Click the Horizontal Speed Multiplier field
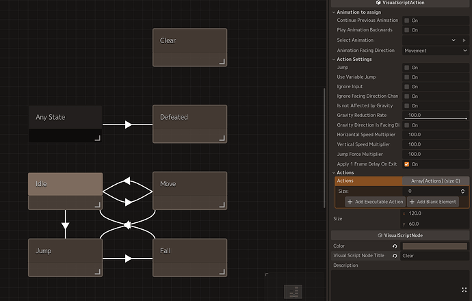This screenshot has width=472, height=301. tap(436, 135)
